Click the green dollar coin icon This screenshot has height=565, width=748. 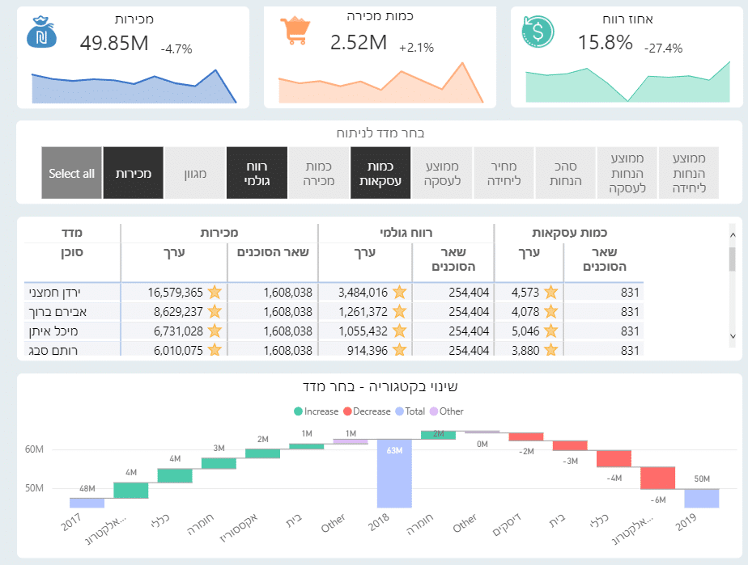pyautogui.click(x=537, y=31)
